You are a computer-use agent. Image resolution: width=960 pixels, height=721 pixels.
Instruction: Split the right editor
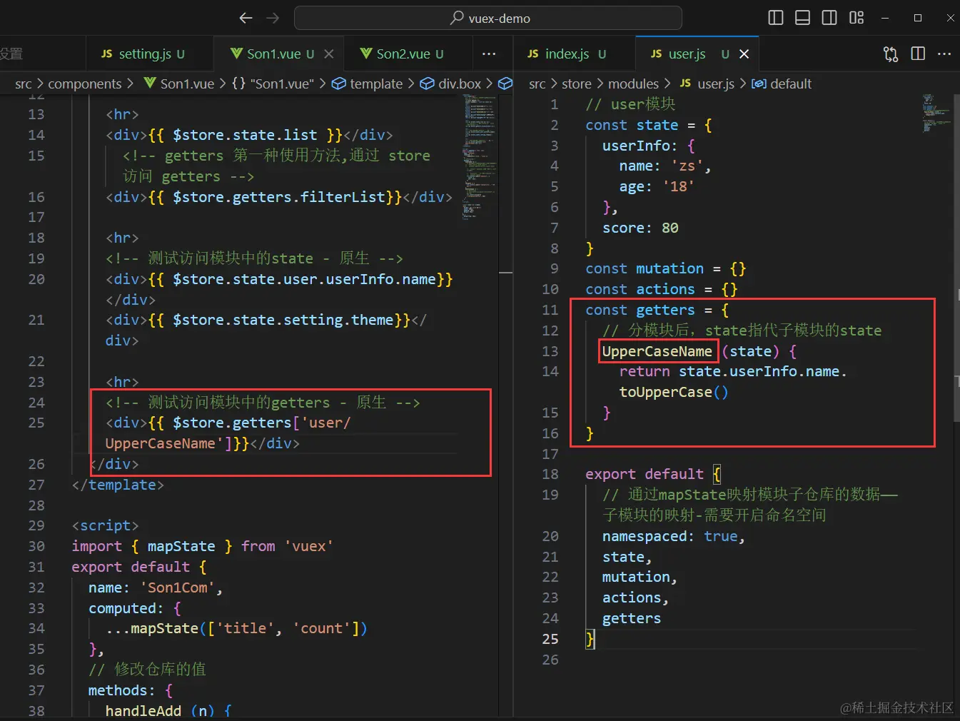pyautogui.click(x=918, y=54)
